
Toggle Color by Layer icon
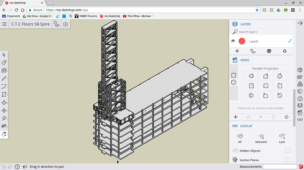pos(269,51)
